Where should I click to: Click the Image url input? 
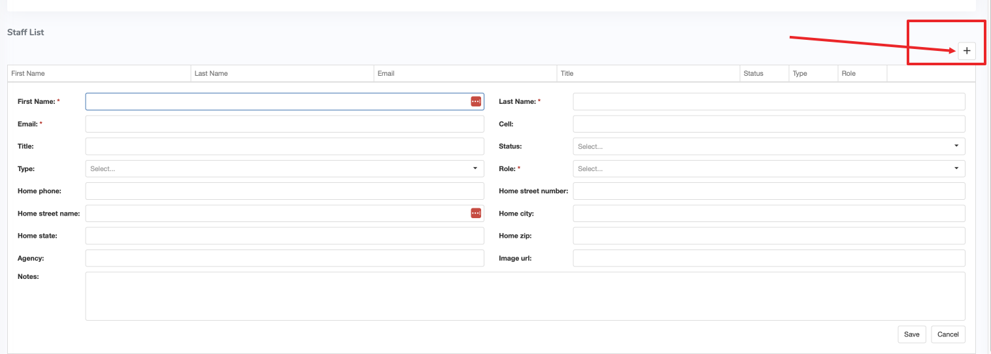[769, 258]
